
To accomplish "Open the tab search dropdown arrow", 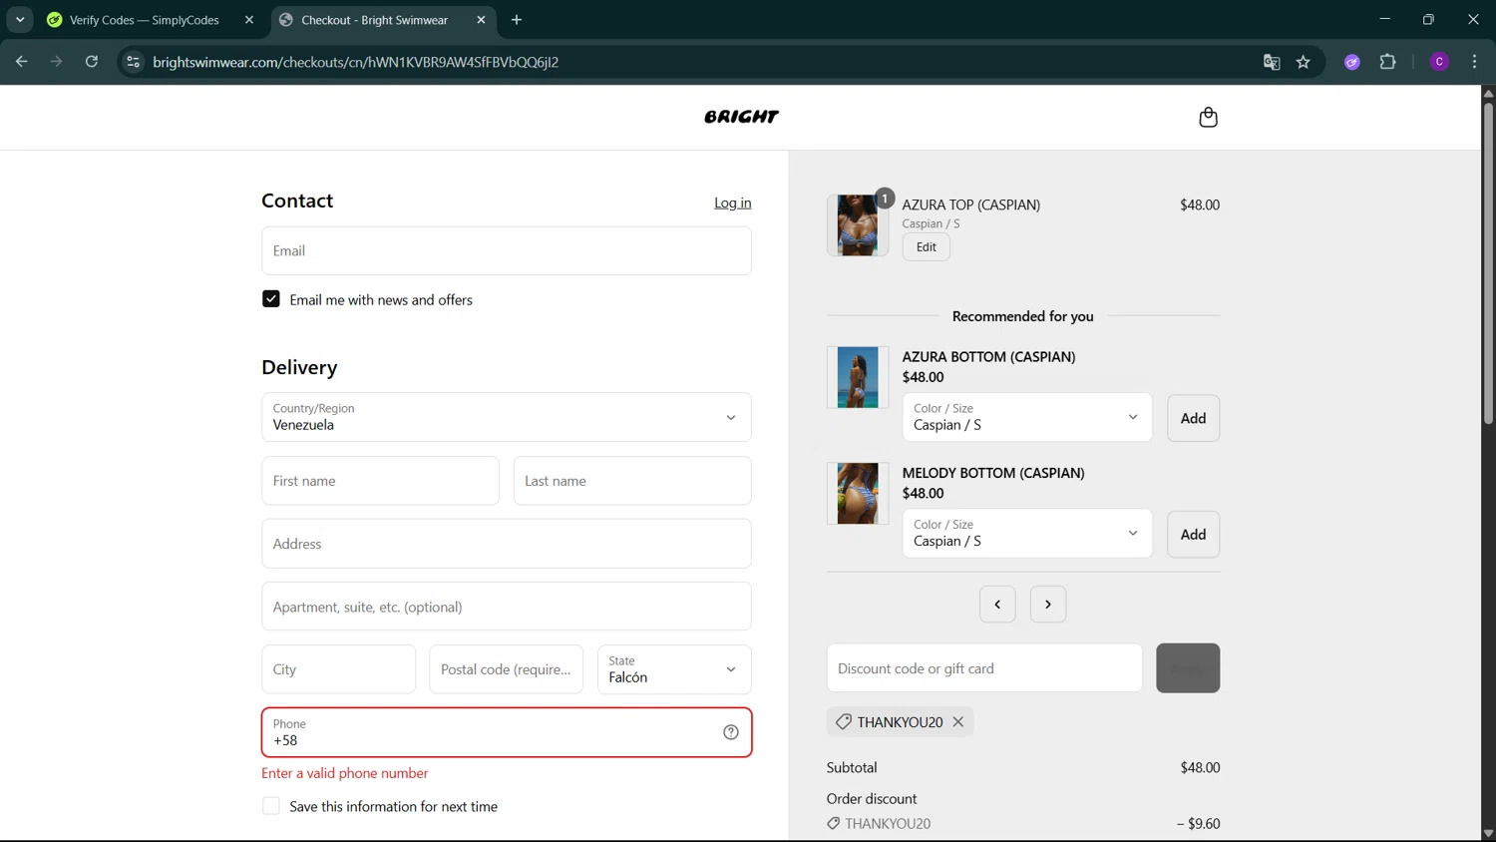I will [x=20, y=20].
